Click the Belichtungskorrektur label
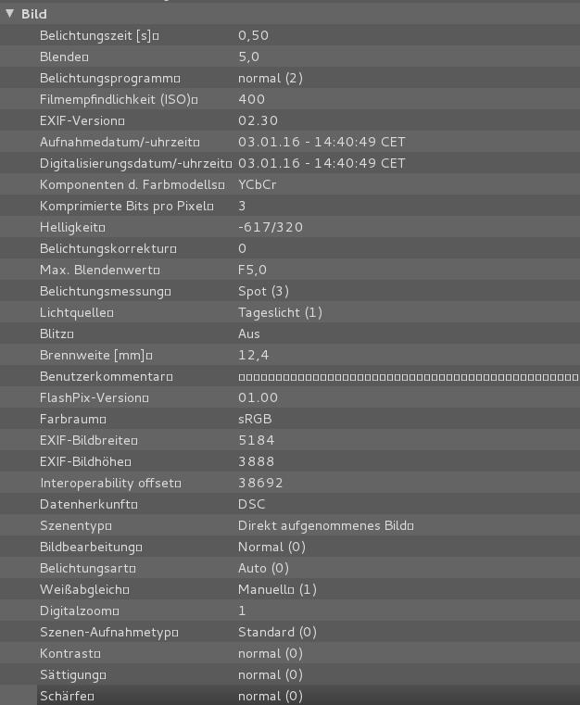Viewport: 580px width, 705px height. (107, 248)
